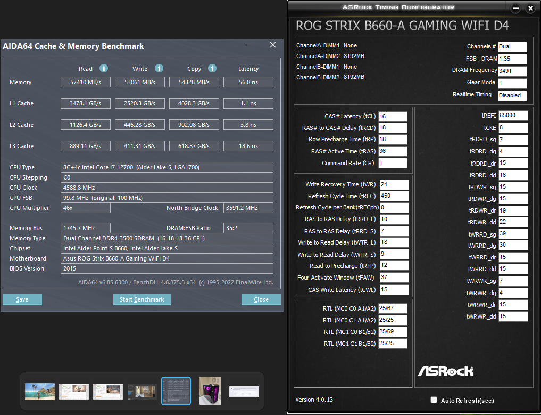The width and height of the screenshot is (541, 415).
Task: Click the Memory Write value 53061 MB/s
Action: point(140,82)
